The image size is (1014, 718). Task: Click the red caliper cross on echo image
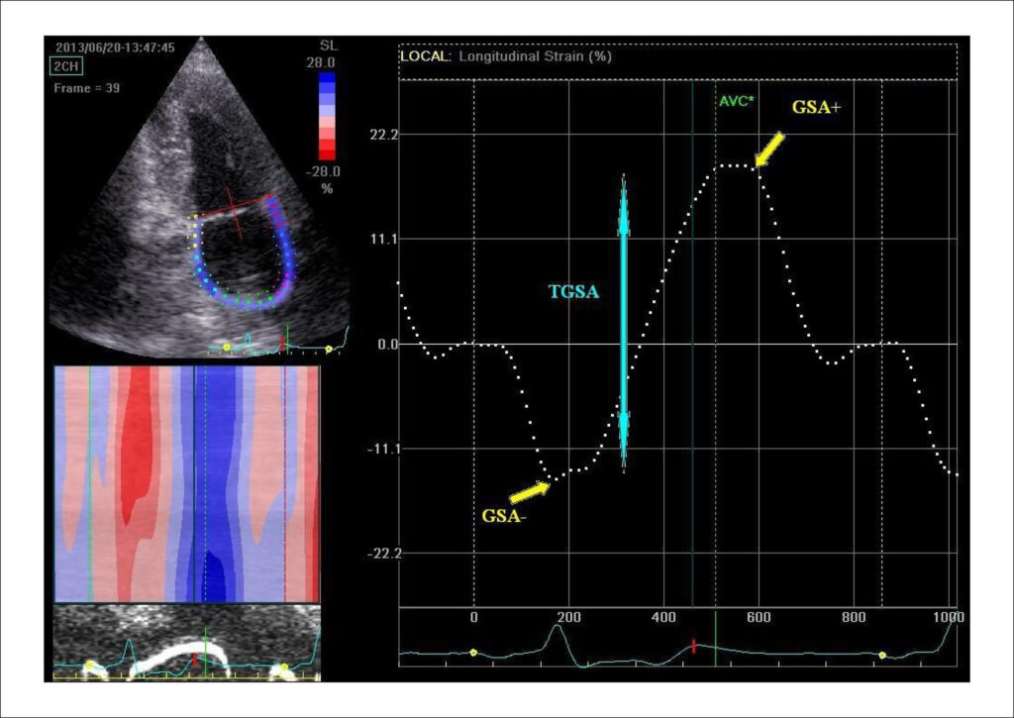pyautogui.click(x=236, y=214)
